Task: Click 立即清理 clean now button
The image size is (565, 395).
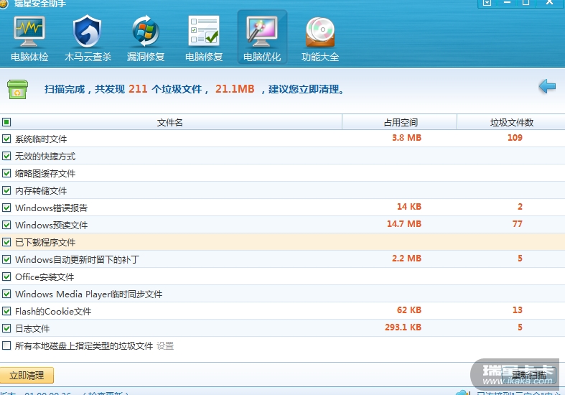Action: [27, 376]
